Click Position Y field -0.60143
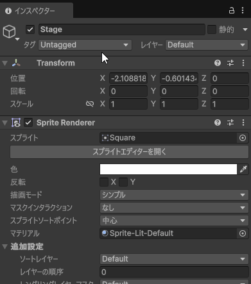 click(x=179, y=78)
